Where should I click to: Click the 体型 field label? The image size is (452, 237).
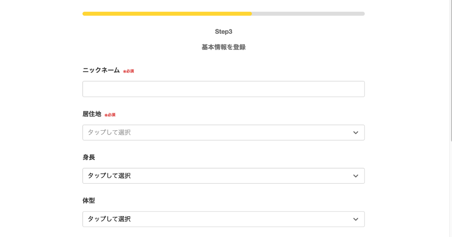(x=89, y=201)
